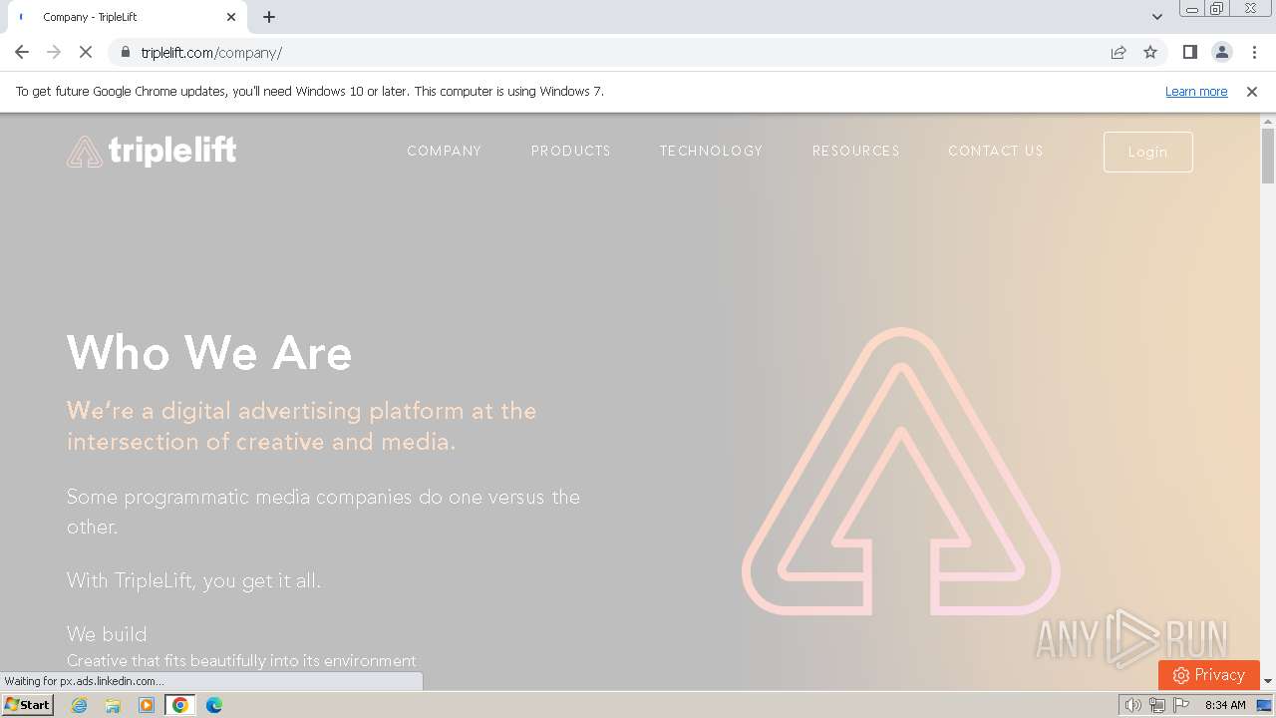Click the system clock showing 8:34 AM
Viewport: 1276px width, 718px height.
click(1225, 705)
